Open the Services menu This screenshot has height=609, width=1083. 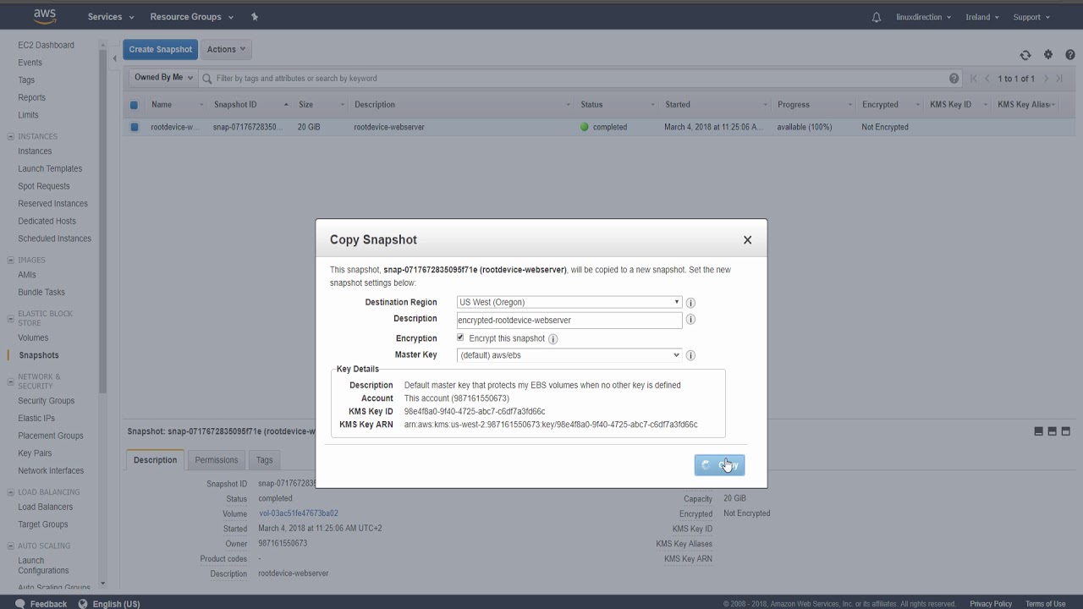click(x=111, y=17)
